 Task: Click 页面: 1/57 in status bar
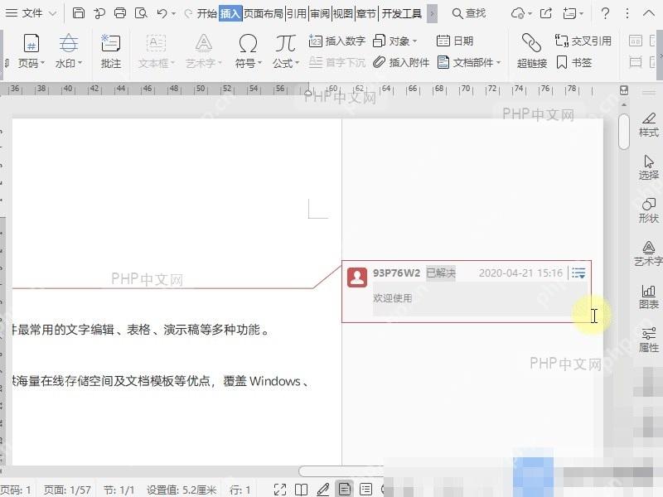(67, 490)
